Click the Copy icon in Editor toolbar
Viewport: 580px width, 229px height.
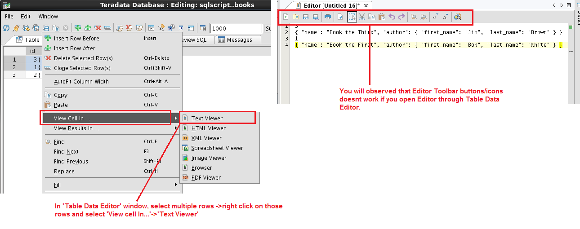[x=372, y=17]
